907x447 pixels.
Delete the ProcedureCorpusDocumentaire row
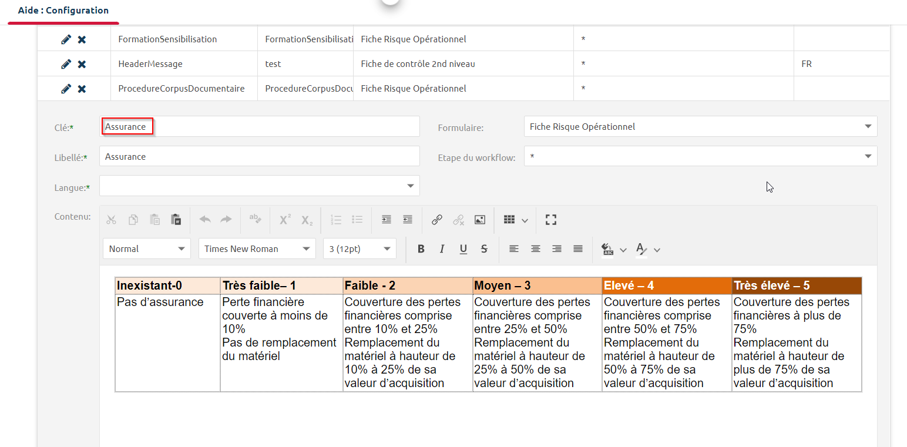(82, 89)
